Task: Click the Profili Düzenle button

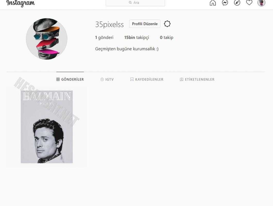Action: coord(145,24)
